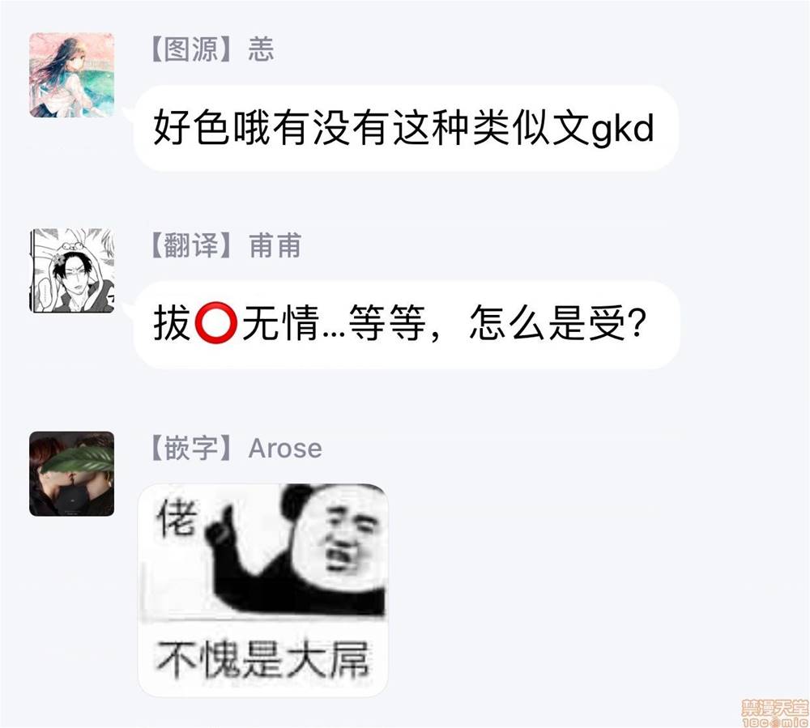This screenshot has width=810, height=728.
Task: Open the 禁漫天堂 watermark logo
Action: [774, 708]
